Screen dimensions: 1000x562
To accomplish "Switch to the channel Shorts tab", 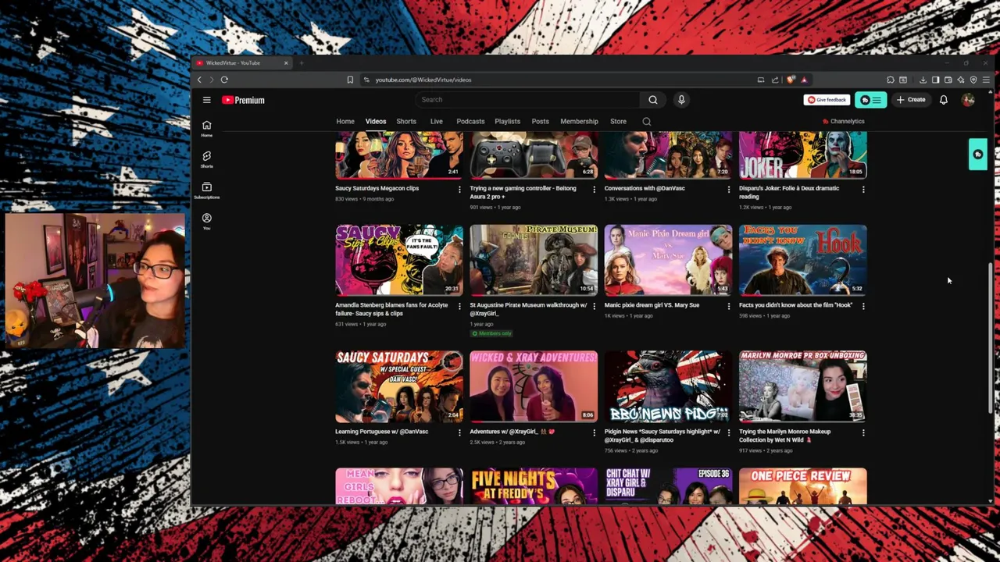I will 406,122.
